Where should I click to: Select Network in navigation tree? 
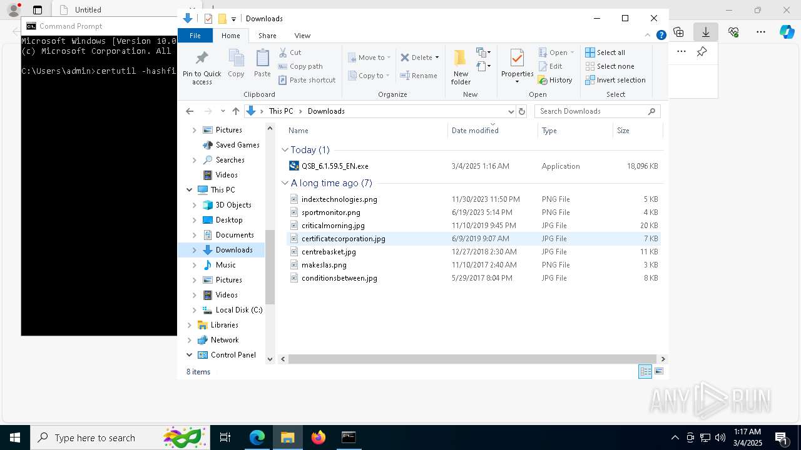coord(225,340)
